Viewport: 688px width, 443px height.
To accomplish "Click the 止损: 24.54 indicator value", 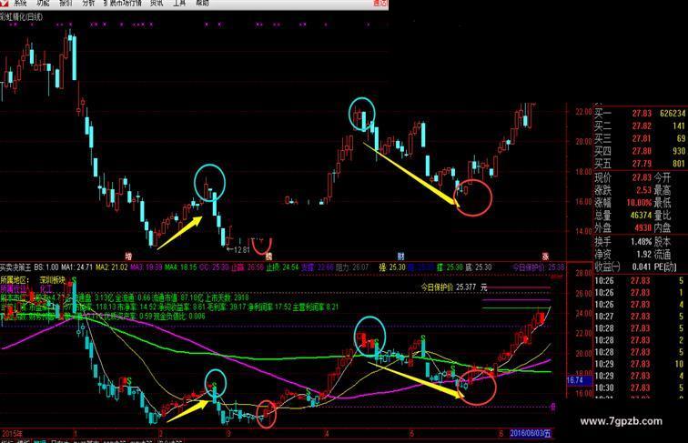I will click(282, 267).
